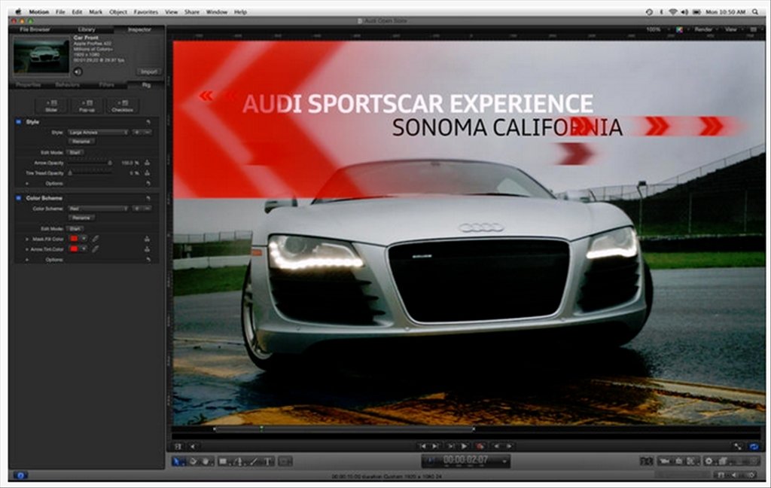Open the Favorites menu
Viewport: 771px width, 488px height.
[146, 12]
